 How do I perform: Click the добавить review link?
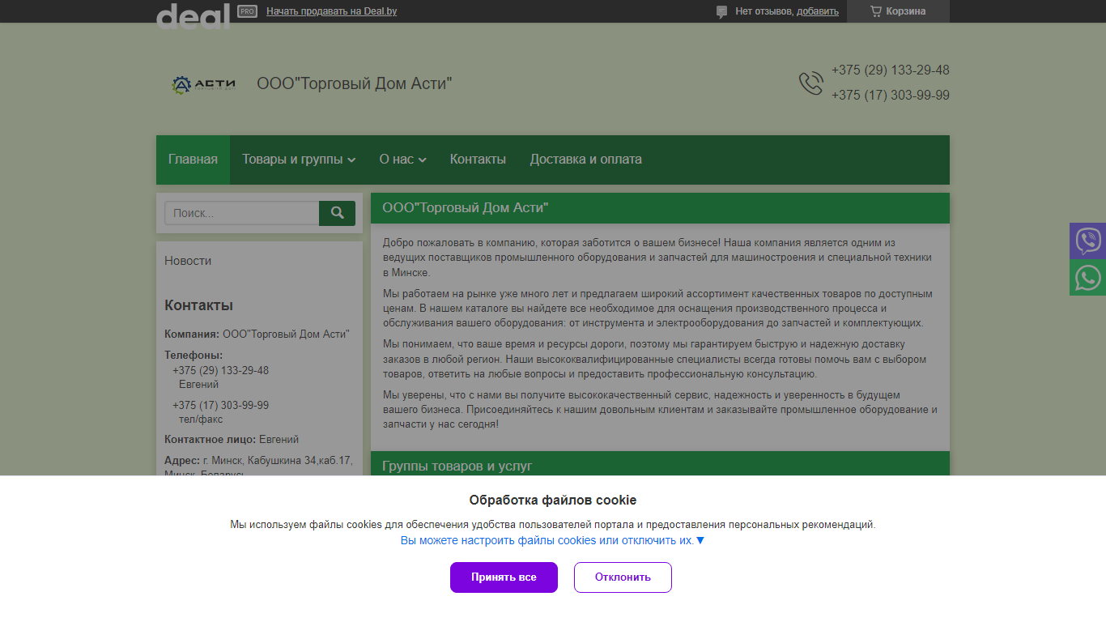(x=818, y=11)
